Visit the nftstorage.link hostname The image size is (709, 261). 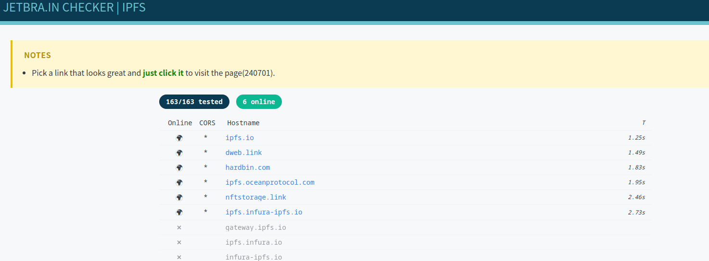pyautogui.click(x=256, y=197)
